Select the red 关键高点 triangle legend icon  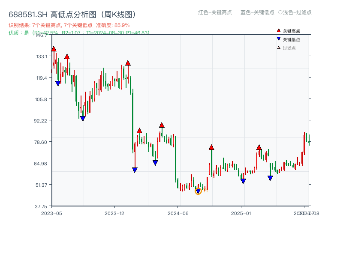[x=278, y=30]
